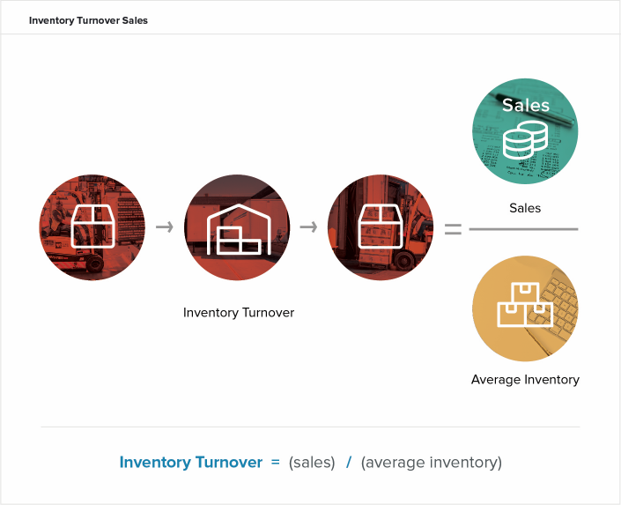The height and width of the screenshot is (505, 621).
Task: Click the 'Inventory Turnover Sales' title text
Action: click(x=88, y=20)
